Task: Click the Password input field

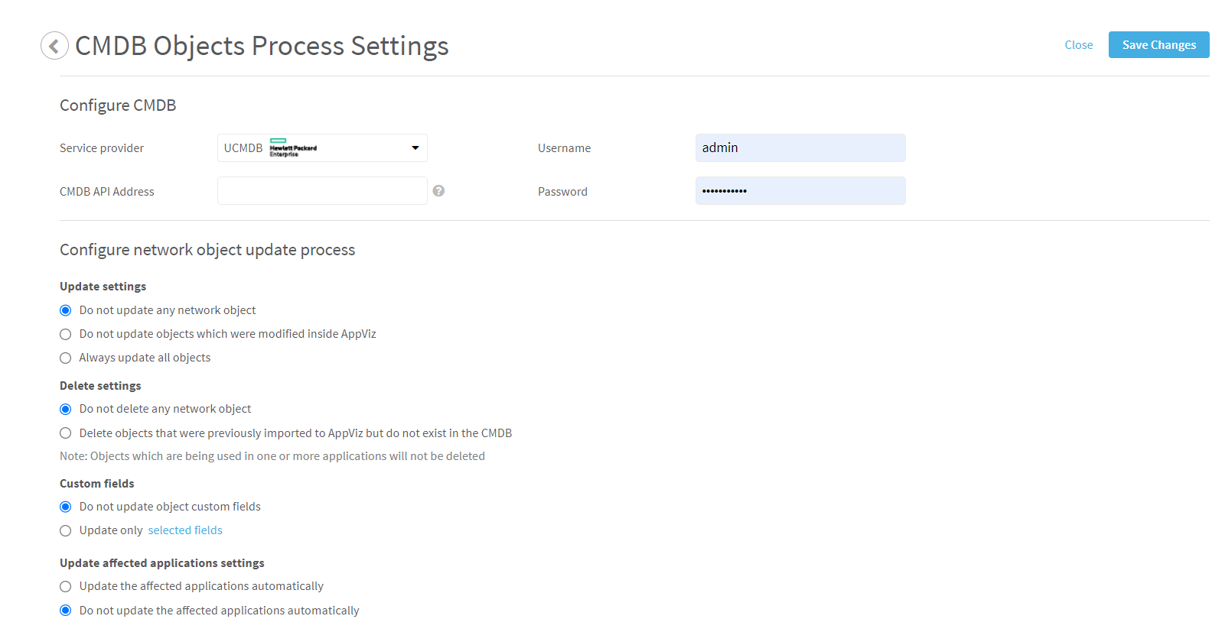Action: tap(800, 191)
